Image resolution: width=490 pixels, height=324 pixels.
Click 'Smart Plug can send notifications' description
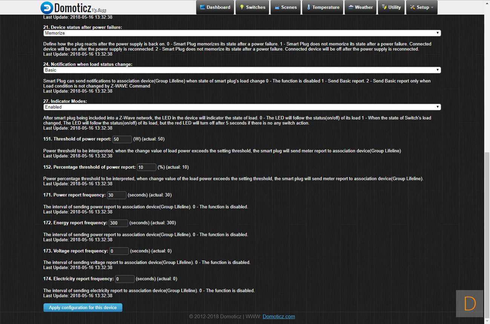pos(237,84)
